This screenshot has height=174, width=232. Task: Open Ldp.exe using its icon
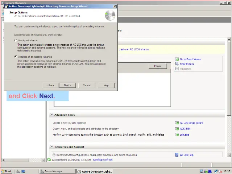[177, 134]
